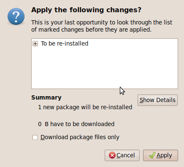The height and width of the screenshot is (167, 184).
Task: Click the green checkmark icon on Apply
Action: click(152, 155)
